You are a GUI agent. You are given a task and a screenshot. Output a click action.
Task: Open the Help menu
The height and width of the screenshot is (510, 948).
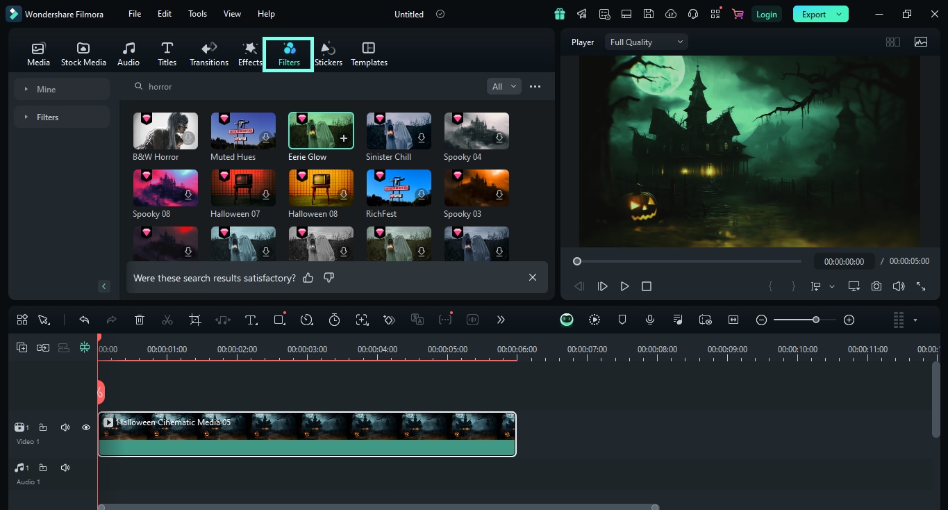266,14
